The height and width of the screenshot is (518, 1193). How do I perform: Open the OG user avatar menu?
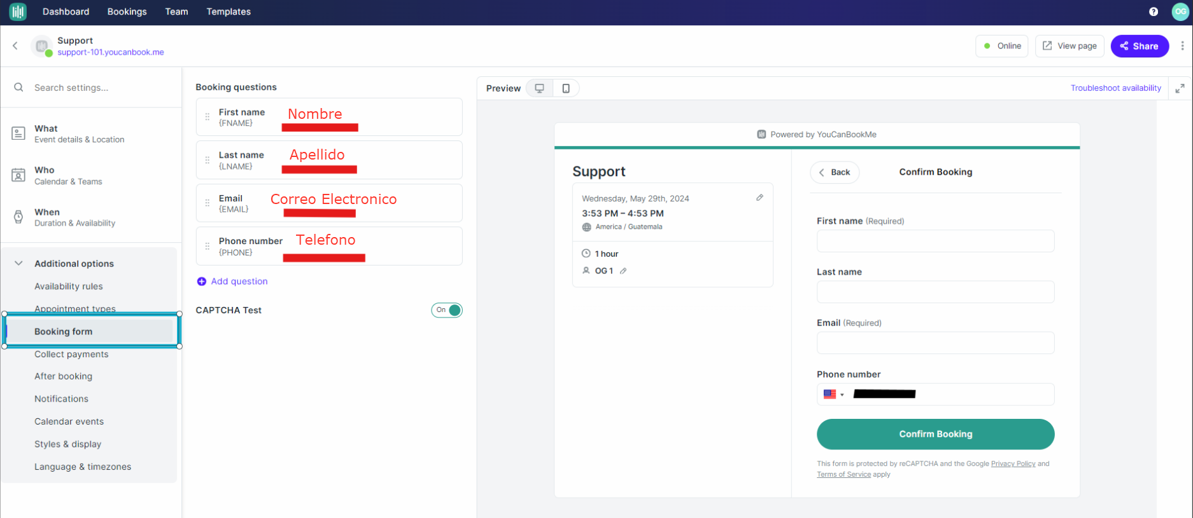tap(1180, 11)
